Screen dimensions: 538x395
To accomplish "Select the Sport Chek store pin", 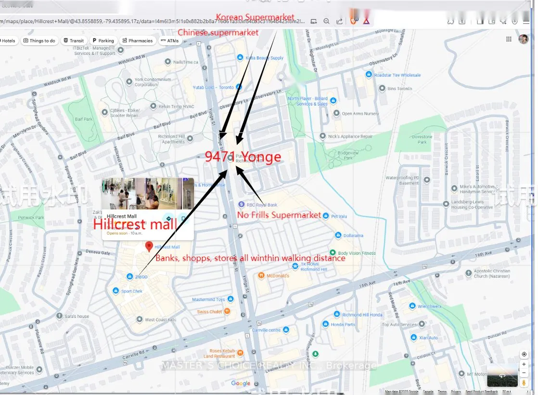I will pos(116,291).
